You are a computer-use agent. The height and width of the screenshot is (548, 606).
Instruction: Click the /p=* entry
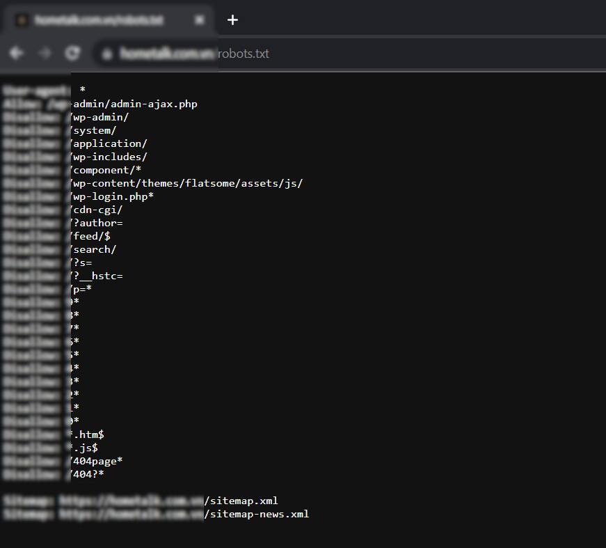tap(81, 289)
